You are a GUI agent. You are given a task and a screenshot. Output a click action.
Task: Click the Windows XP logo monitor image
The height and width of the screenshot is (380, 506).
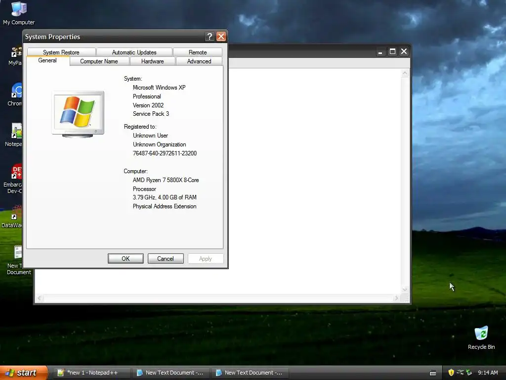click(78, 114)
